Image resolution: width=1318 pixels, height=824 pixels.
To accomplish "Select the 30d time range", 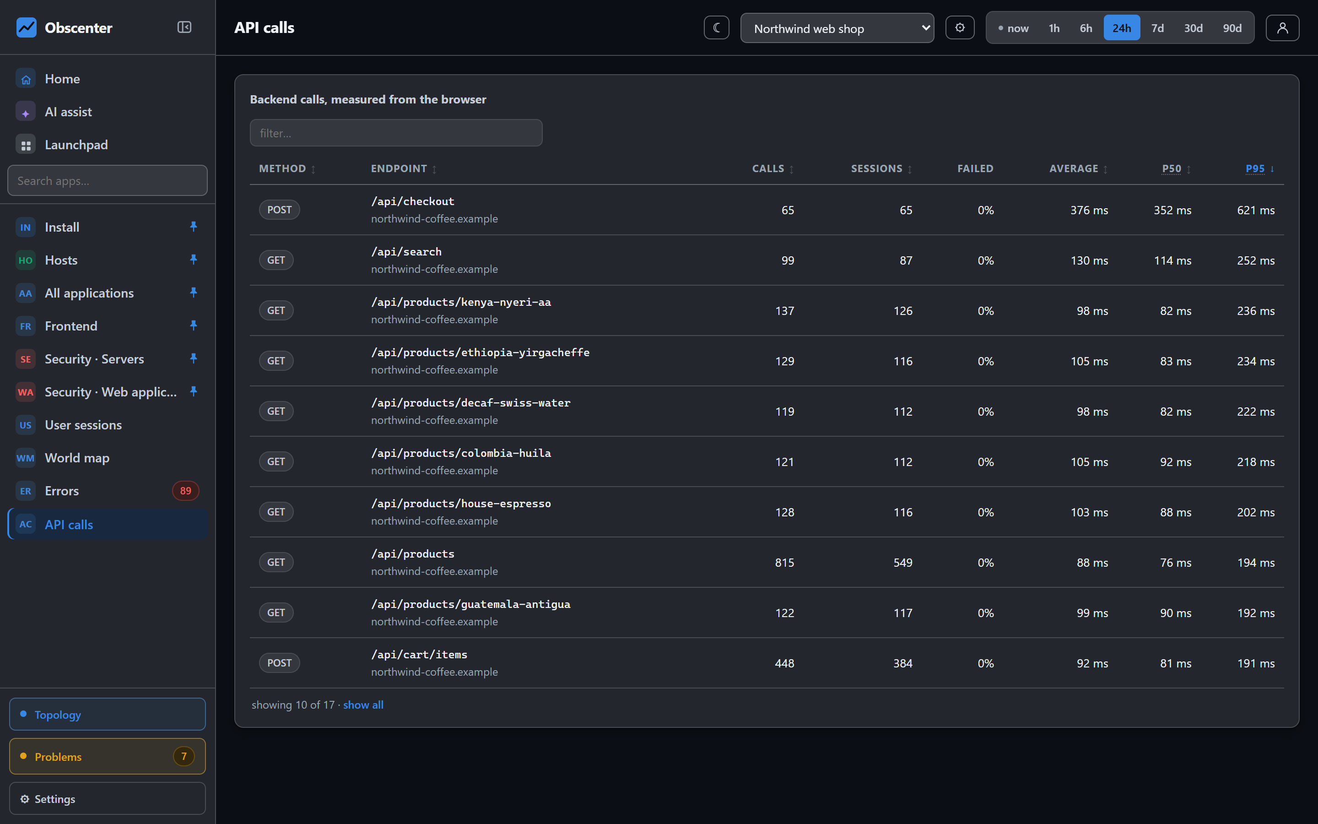I will [x=1193, y=28].
